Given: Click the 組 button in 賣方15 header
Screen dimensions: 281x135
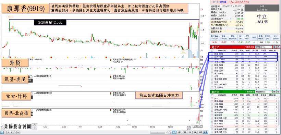Looking at the screenshot, I should tap(278, 91).
